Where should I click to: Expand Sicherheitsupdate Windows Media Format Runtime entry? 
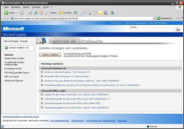pos(42,85)
